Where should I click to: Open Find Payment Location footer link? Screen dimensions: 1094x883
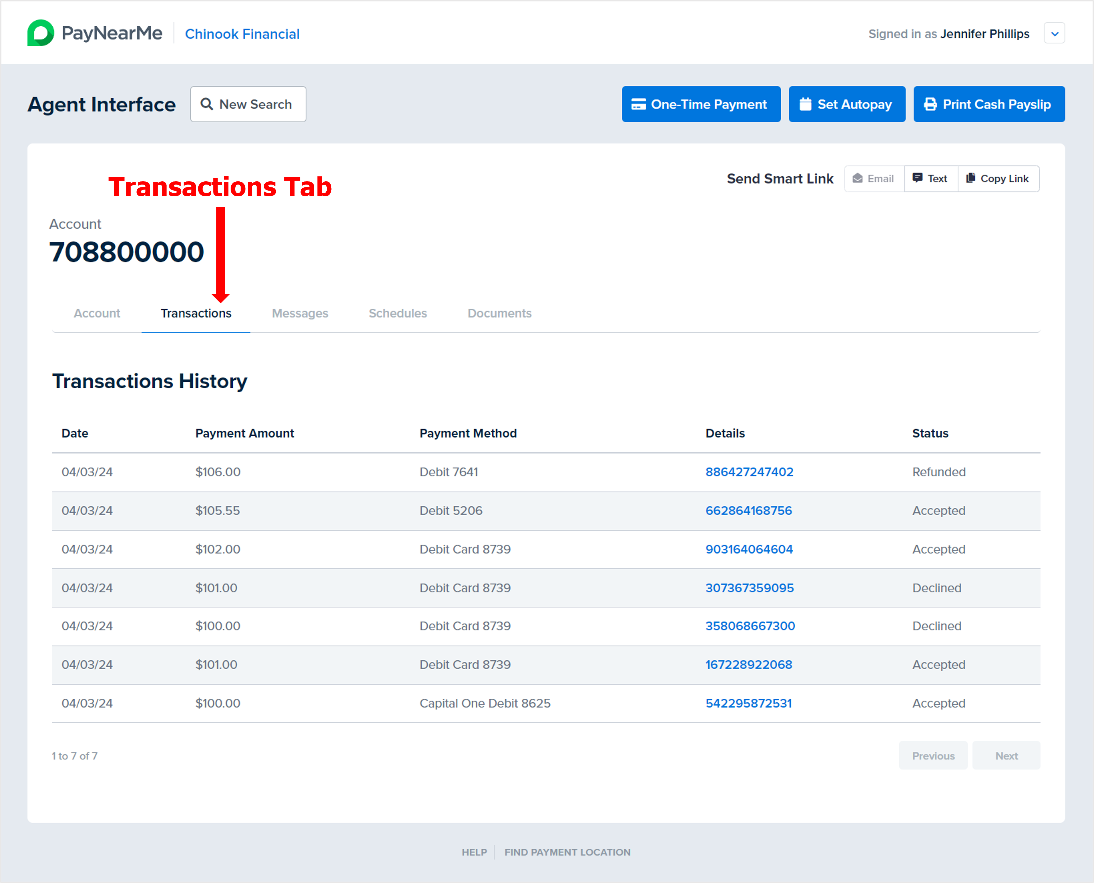pos(567,852)
